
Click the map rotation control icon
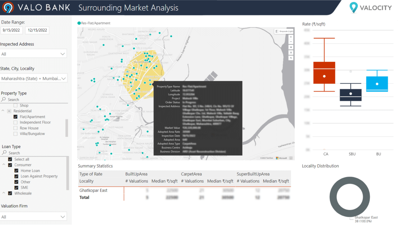pos(291,53)
